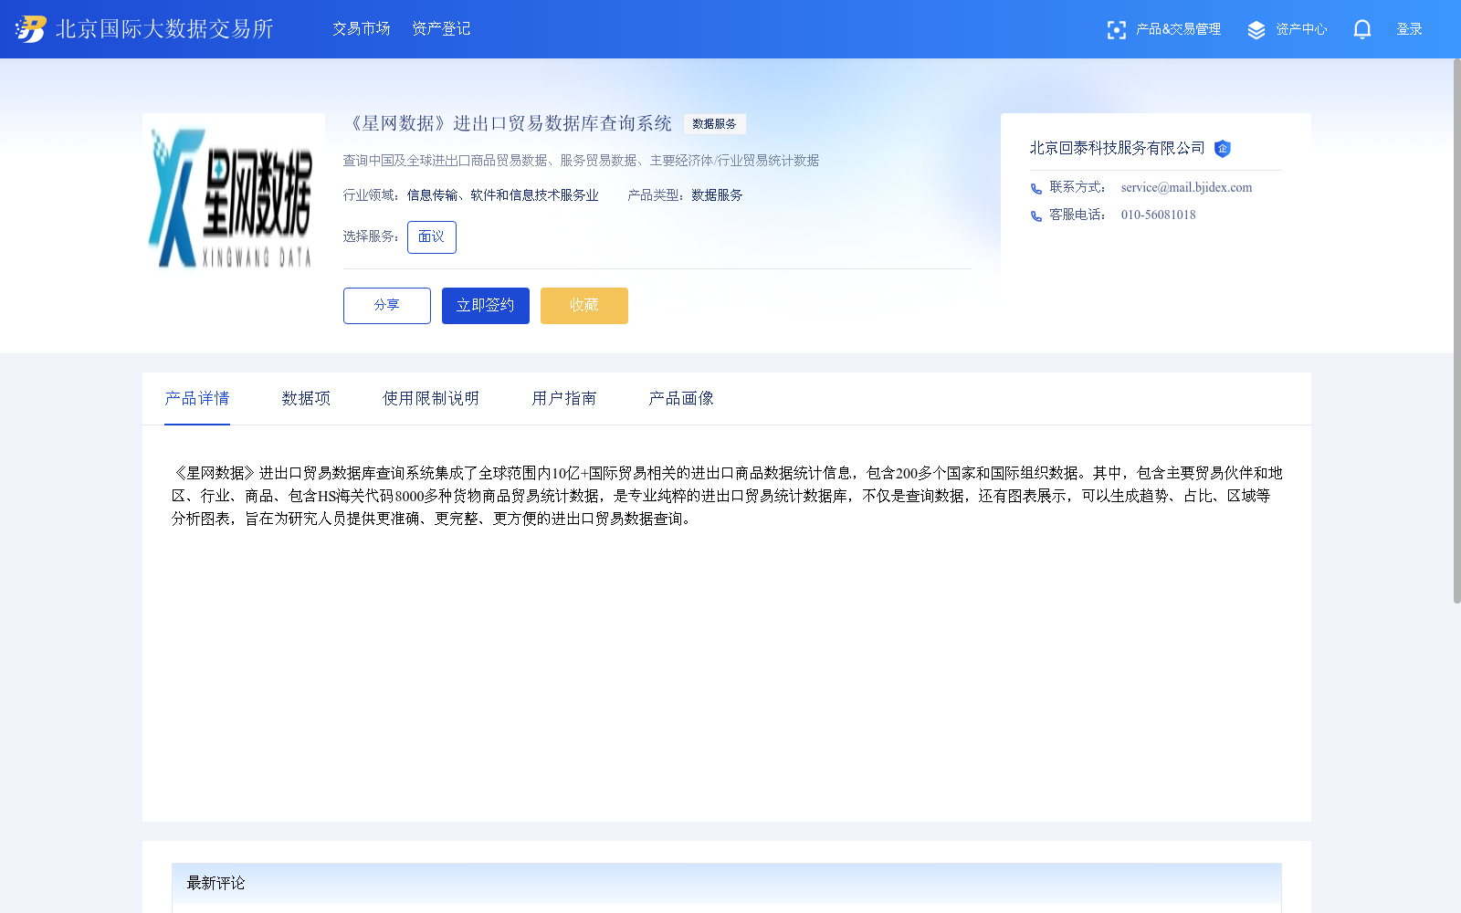This screenshot has height=913, width=1461.
Task: Open the 产品&交易管理 scan icon
Action: (1116, 30)
